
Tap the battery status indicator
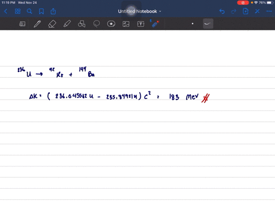[270, 3]
